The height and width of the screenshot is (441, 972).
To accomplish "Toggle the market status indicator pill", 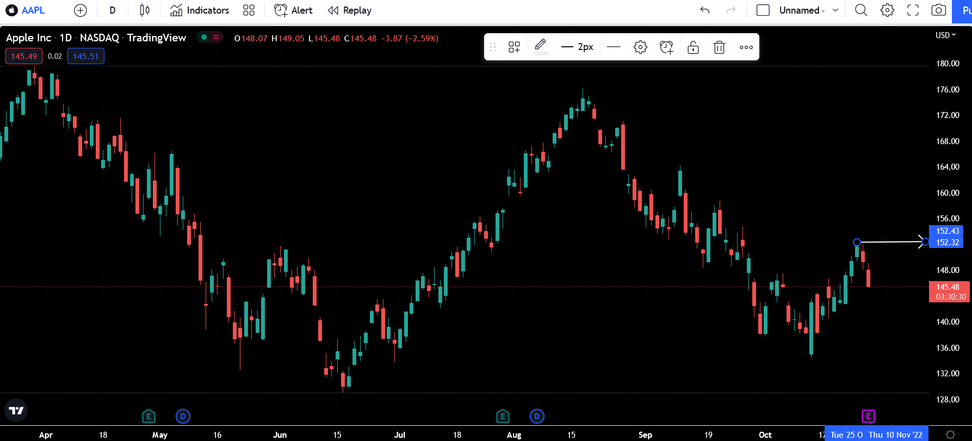I will click(210, 38).
